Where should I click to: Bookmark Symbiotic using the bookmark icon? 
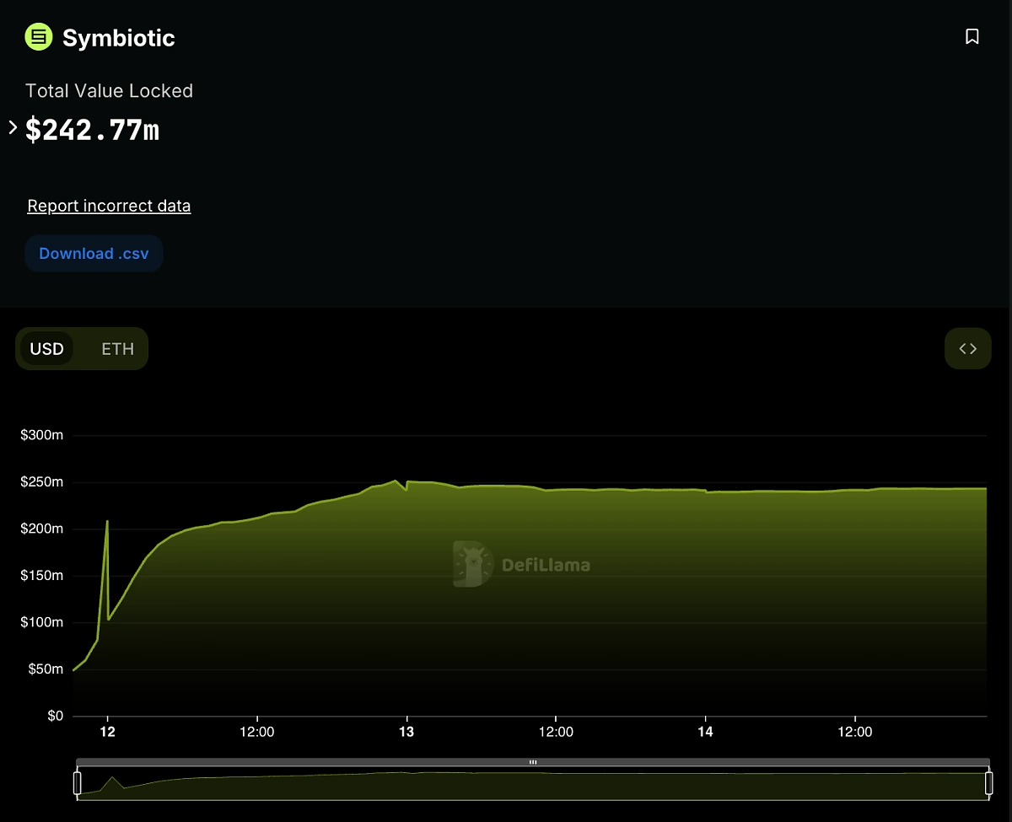(972, 37)
